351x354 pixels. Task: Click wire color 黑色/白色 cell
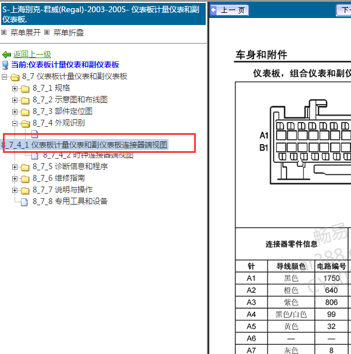pos(291,314)
